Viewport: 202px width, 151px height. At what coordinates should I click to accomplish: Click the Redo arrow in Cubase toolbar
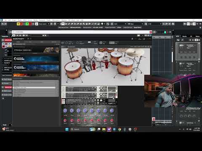click(x=5, y=24)
